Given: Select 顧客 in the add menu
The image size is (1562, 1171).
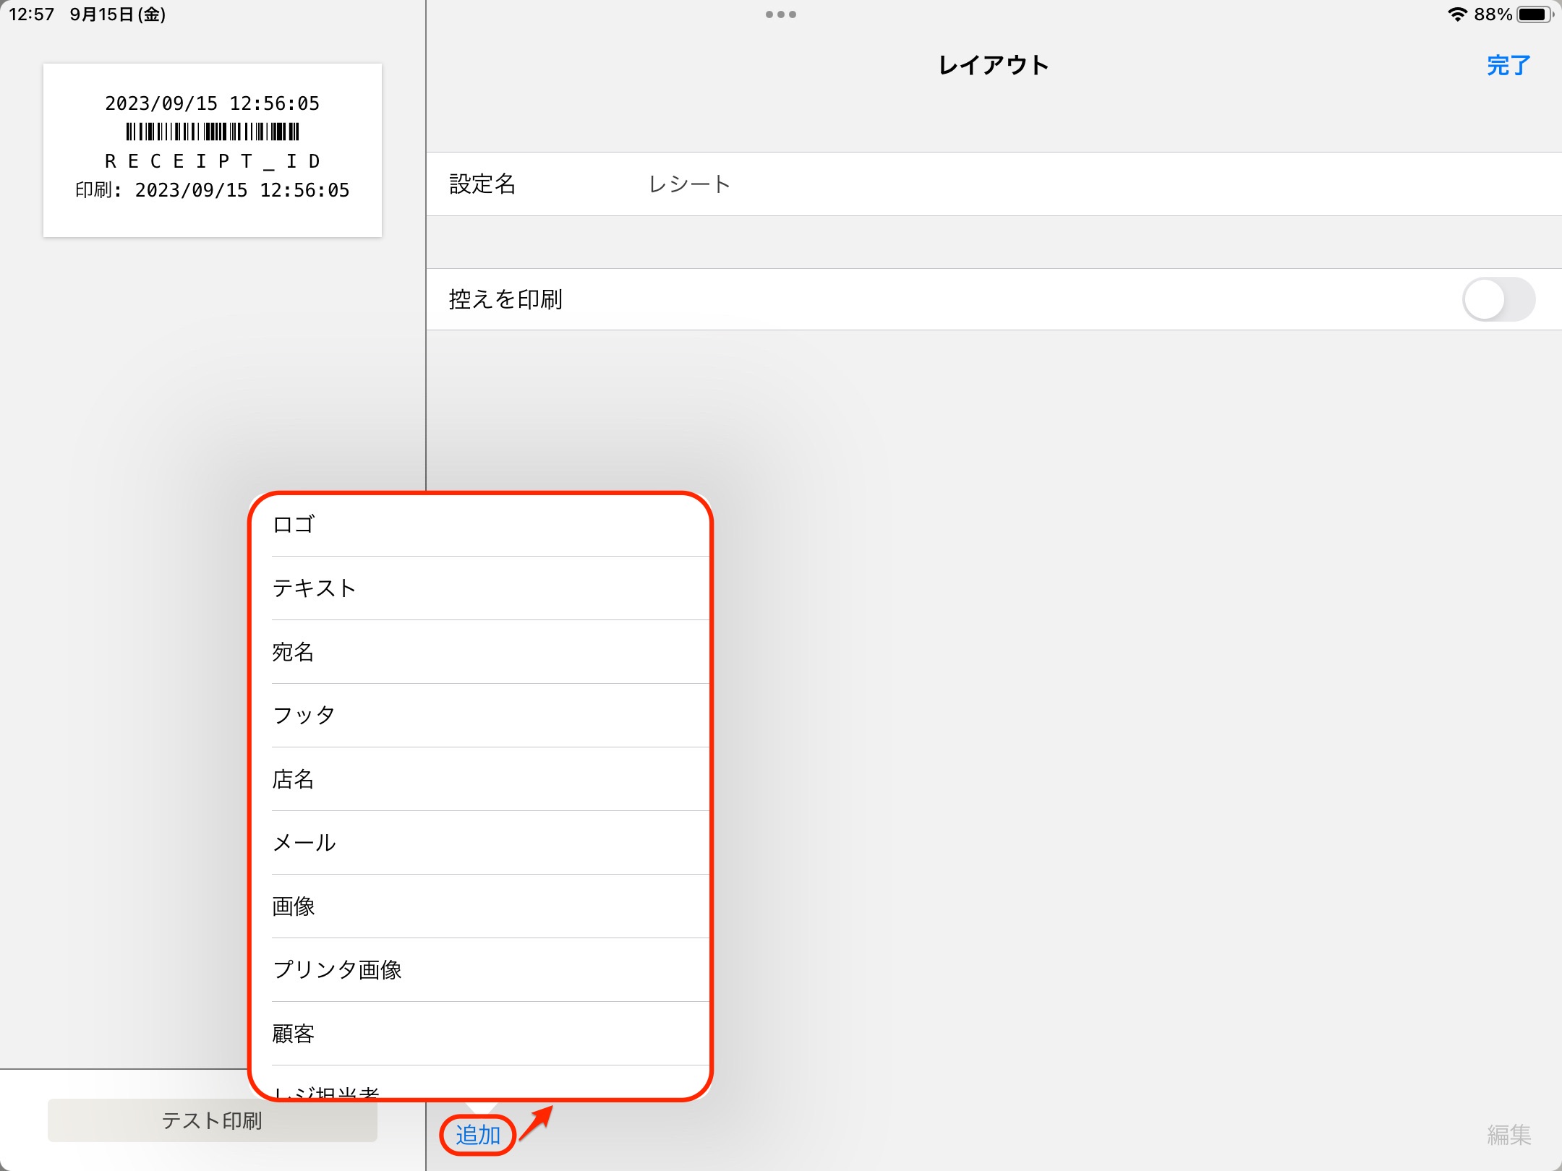Looking at the screenshot, I should coord(480,1034).
